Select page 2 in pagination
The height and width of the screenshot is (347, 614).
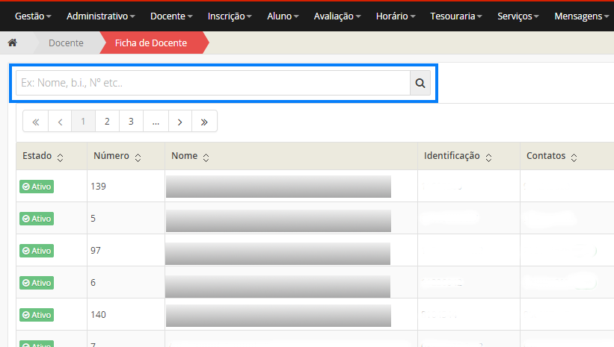tap(107, 122)
